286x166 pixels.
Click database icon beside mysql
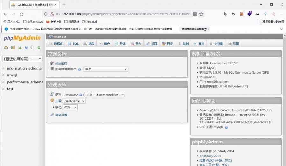(3, 75)
